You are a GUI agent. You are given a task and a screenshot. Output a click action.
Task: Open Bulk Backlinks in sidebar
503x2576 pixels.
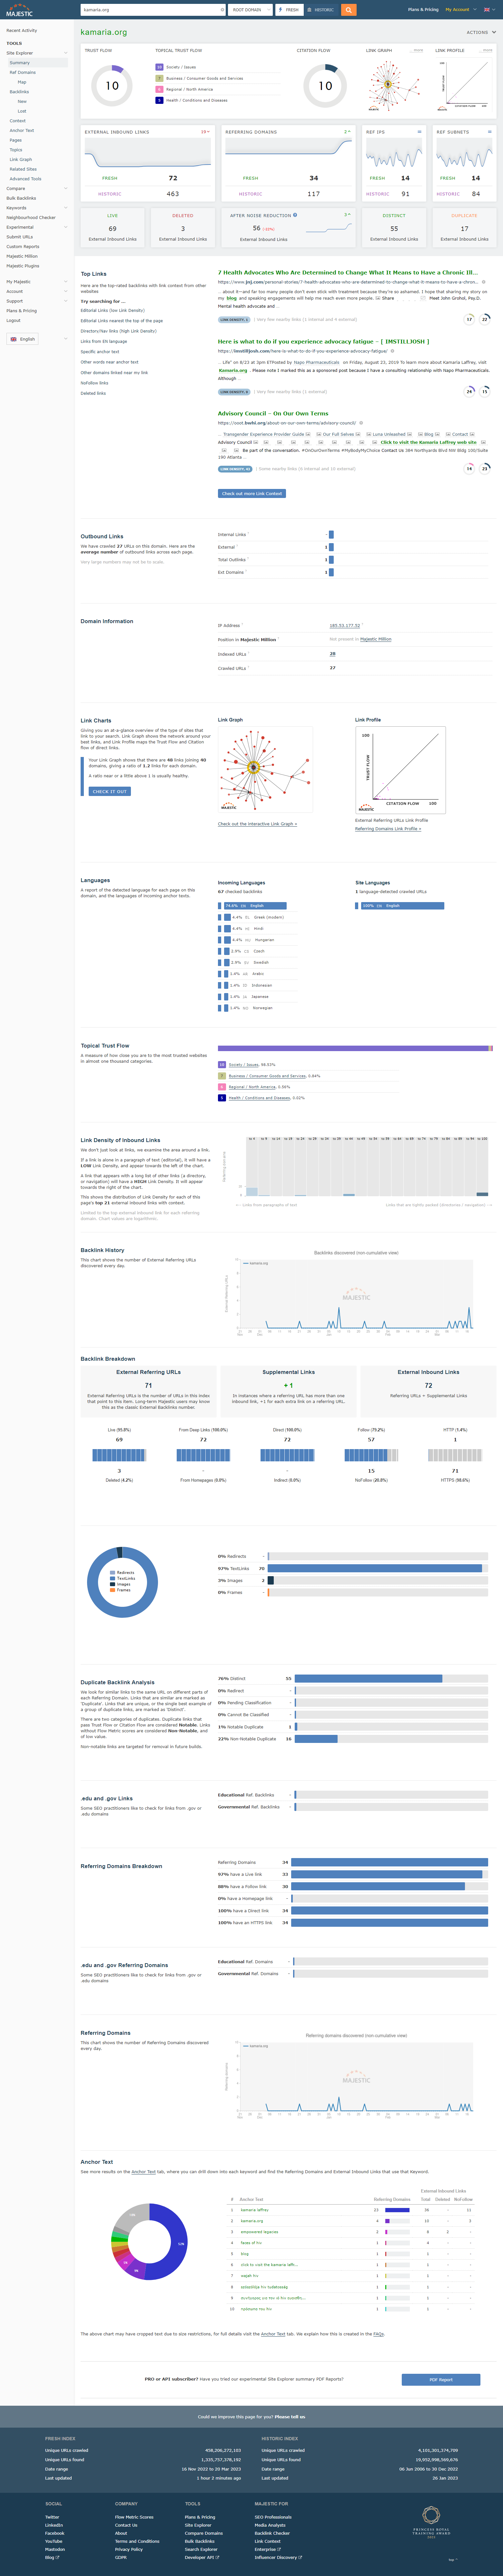21,198
